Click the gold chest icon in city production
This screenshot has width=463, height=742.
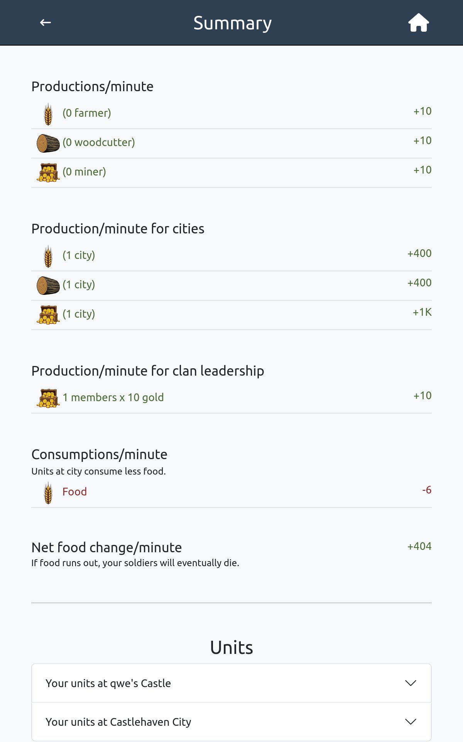48,315
